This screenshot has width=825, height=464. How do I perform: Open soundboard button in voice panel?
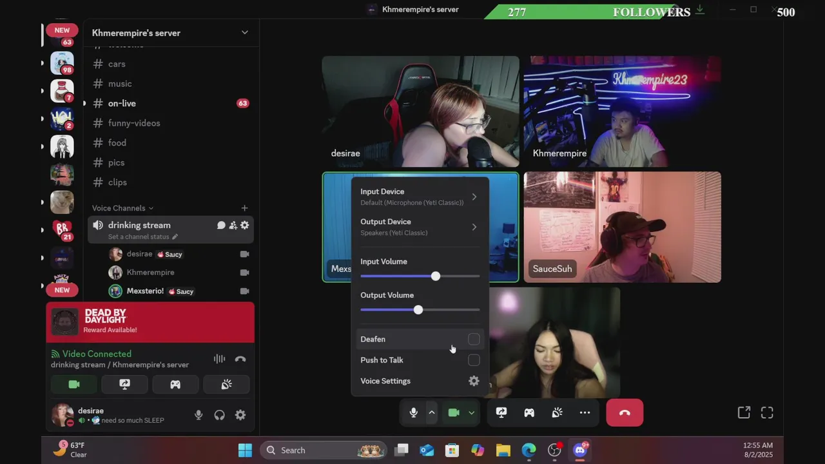pos(226,384)
